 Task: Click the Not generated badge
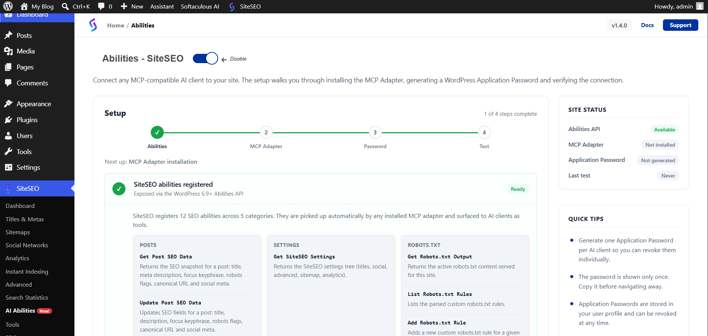658,160
